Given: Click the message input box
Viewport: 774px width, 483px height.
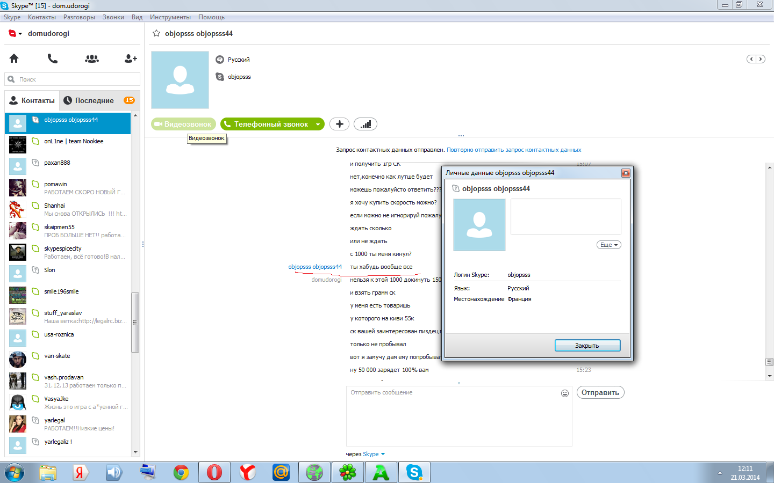Looking at the screenshot, I should tap(459, 416).
